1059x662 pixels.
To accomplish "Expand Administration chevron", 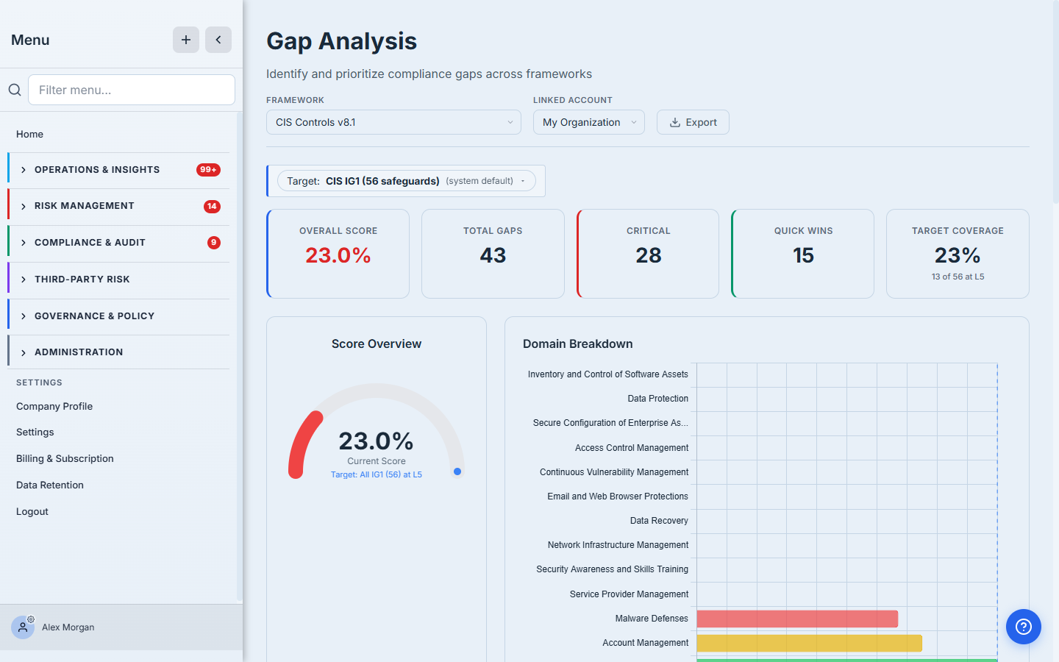I will pyautogui.click(x=24, y=352).
